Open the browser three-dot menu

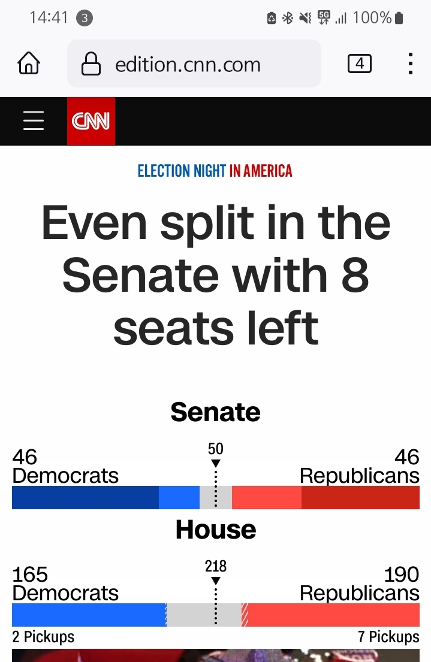tap(410, 63)
